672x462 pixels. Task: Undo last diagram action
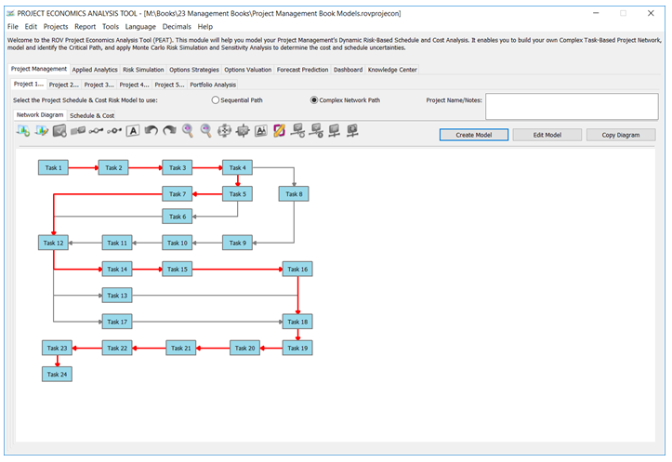pos(151,130)
